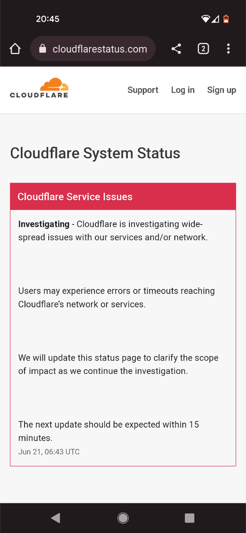The width and height of the screenshot is (246, 533).
Task: Click the Jun 21, 06:43 UTC timestamp
Action: 49,452
